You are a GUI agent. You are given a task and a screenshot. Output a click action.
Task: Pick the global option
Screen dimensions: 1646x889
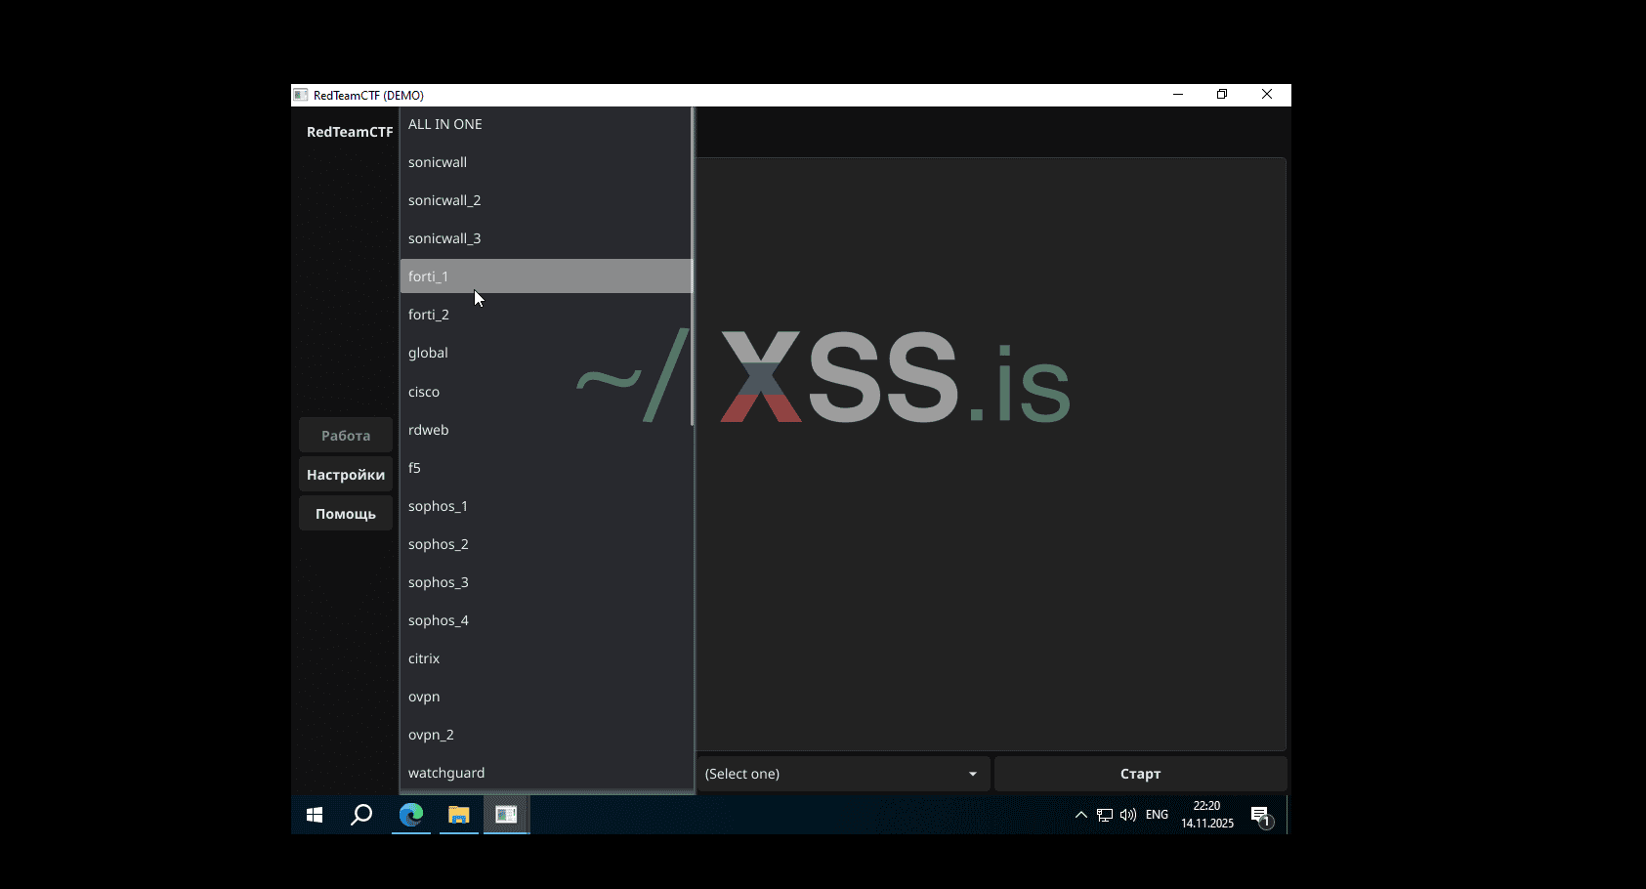tap(545, 353)
